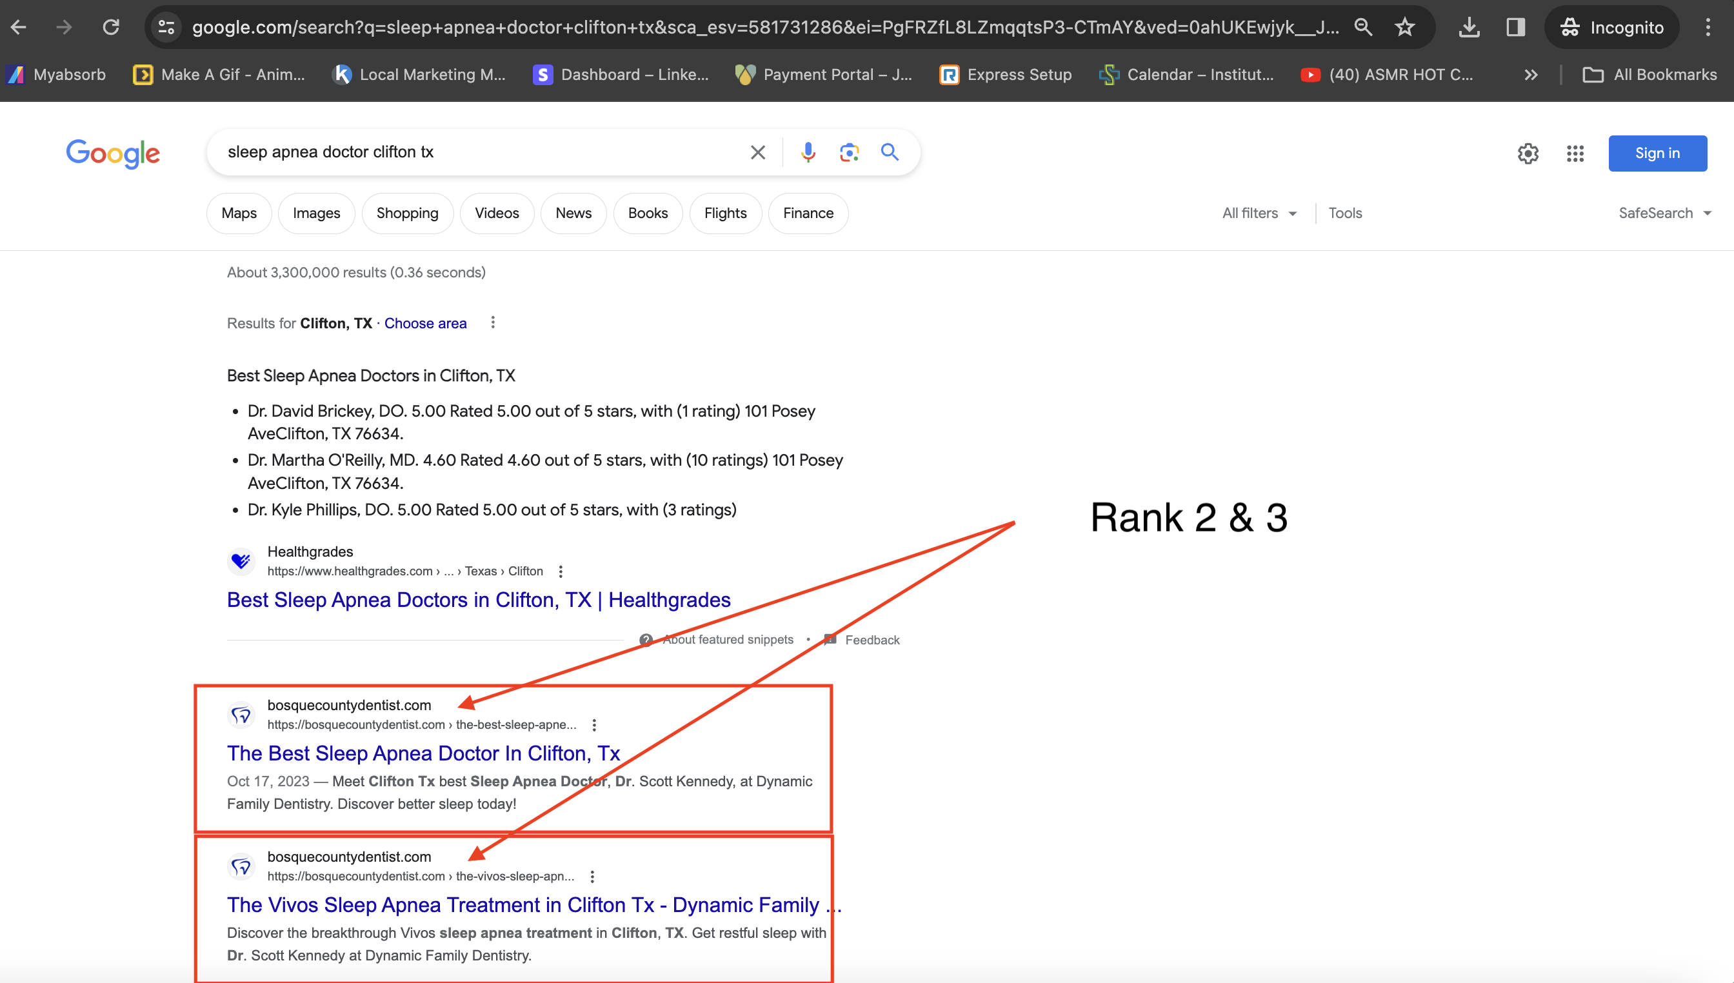Open the downloads icon in toolbar
The width and height of the screenshot is (1734, 983).
tap(1469, 27)
